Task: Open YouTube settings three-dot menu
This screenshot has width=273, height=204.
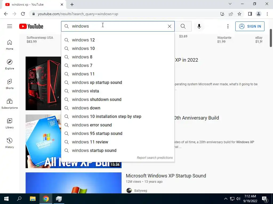Action: tap(228, 26)
